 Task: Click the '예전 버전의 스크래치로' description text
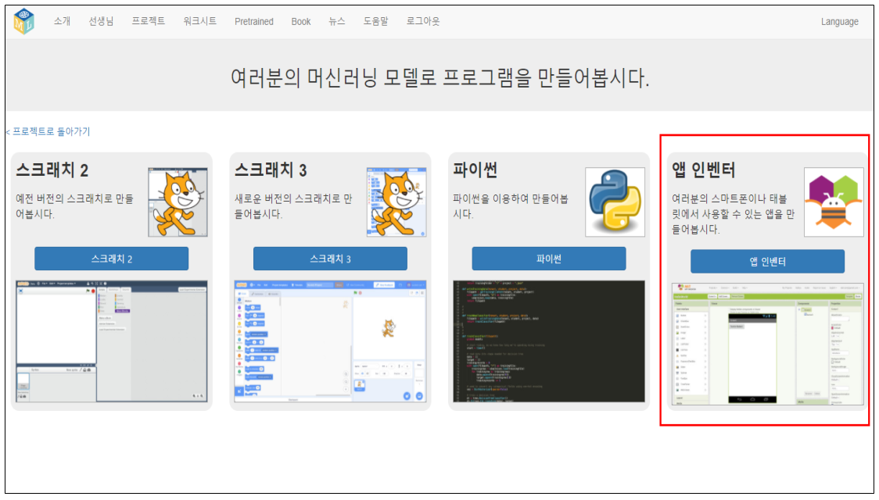tap(74, 206)
